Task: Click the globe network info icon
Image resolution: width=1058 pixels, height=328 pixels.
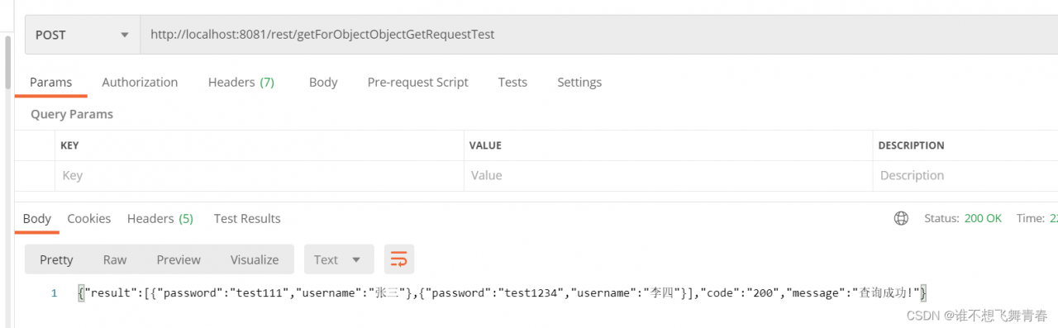Action: point(901,218)
